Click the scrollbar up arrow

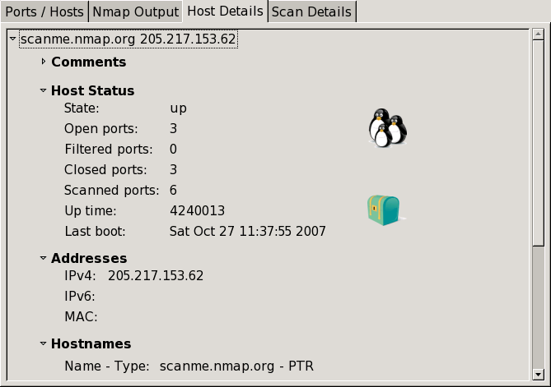[538, 35]
